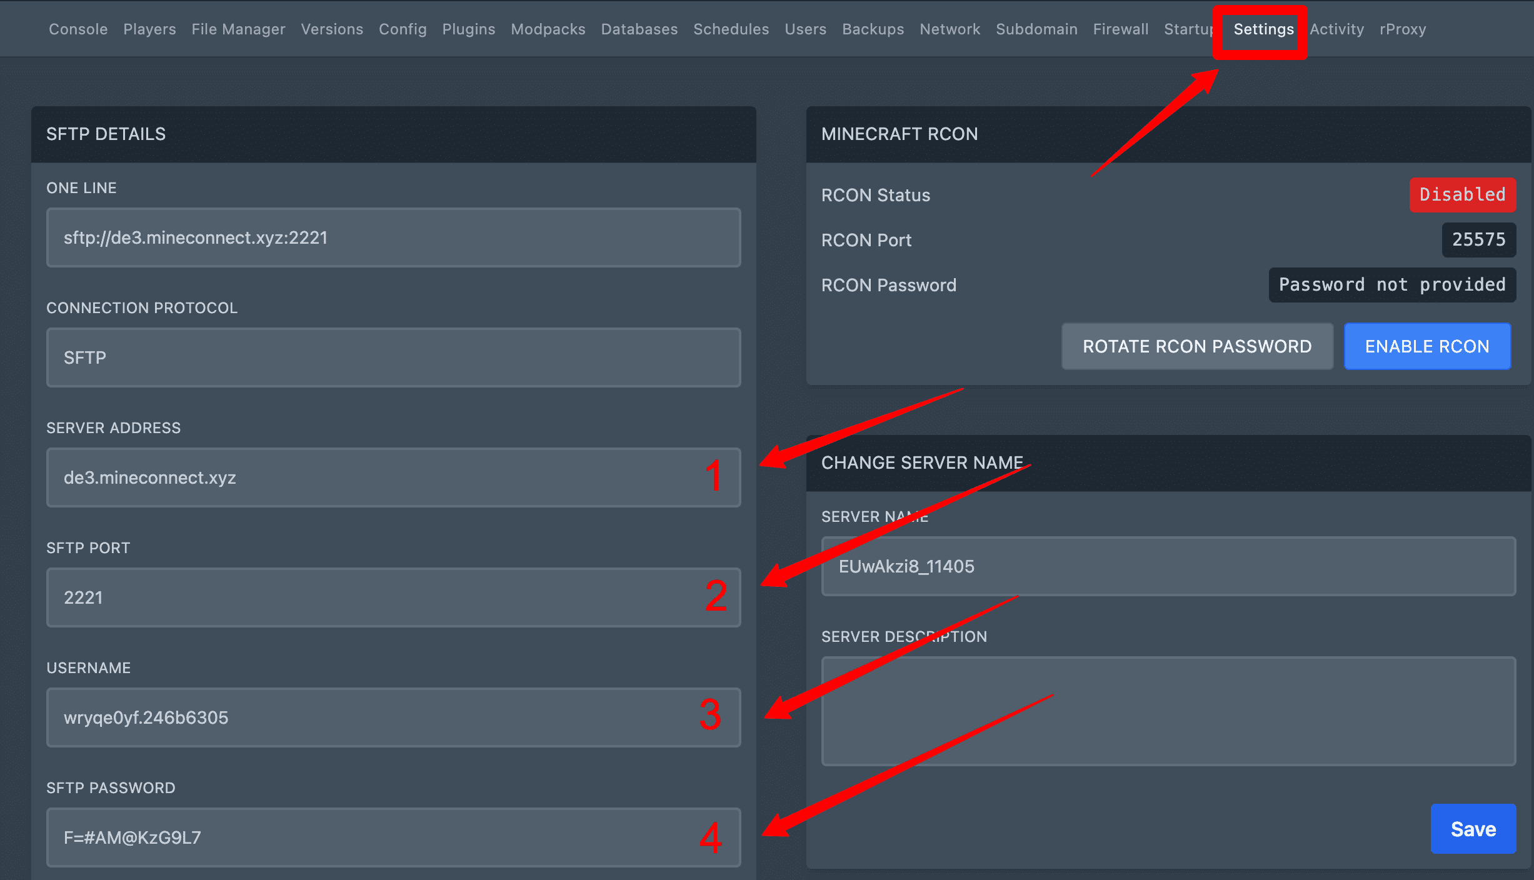Image resolution: width=1534 pixels, height=880 pixels.
Task: Select the Plugins tab
Action: tap(469, 29)
